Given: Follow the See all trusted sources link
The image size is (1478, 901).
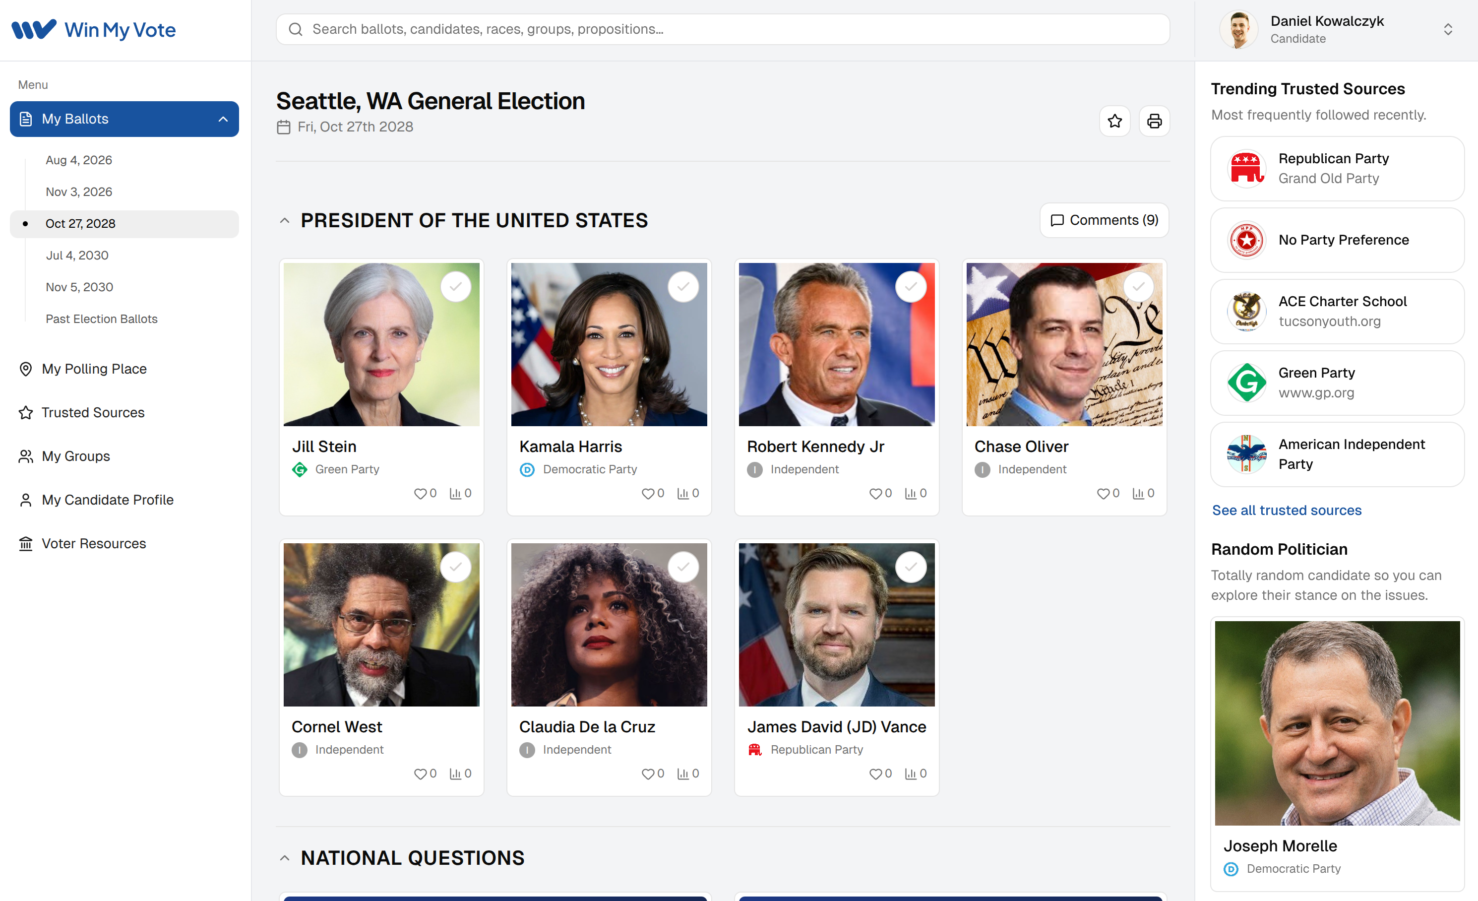Looking at the screenshot, I should coord(1286,510).
